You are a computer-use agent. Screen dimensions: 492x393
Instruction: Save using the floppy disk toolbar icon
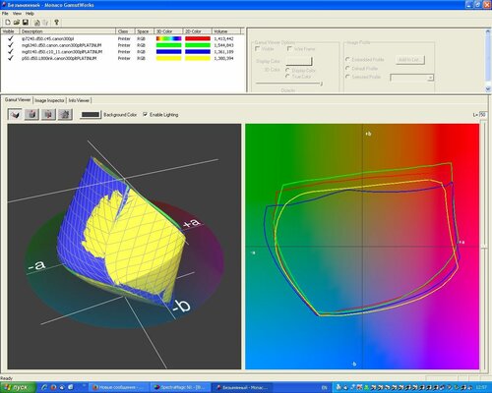[x=26, y=23]
